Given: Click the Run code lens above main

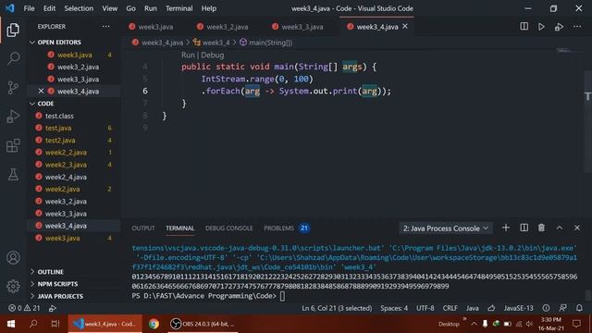Looking at the screenshot, I should click(x=188, y=55).
